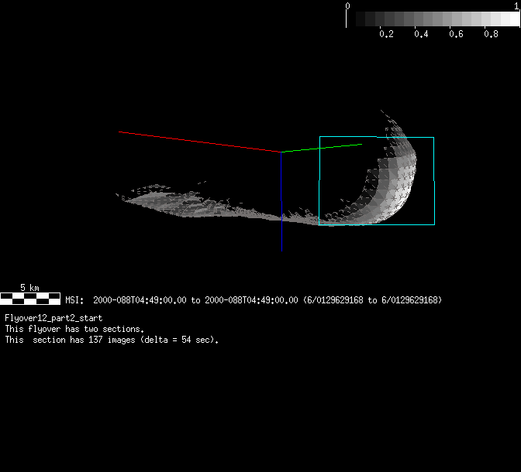Click the 0.6 tick label on the color bar
Viewport: 521px width, 472px height.
click(x=456, y=34)
